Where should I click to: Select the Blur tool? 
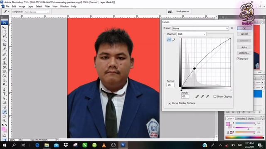tap(4, 80)
